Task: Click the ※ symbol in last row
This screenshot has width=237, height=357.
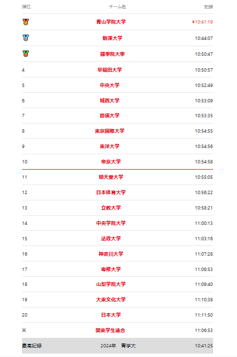Action: (24, 330)
